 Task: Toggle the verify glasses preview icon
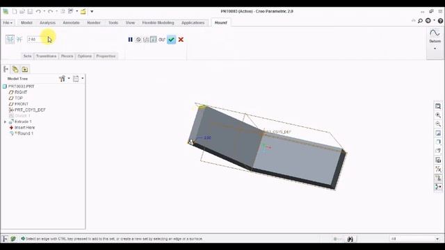tap(162, 40)
